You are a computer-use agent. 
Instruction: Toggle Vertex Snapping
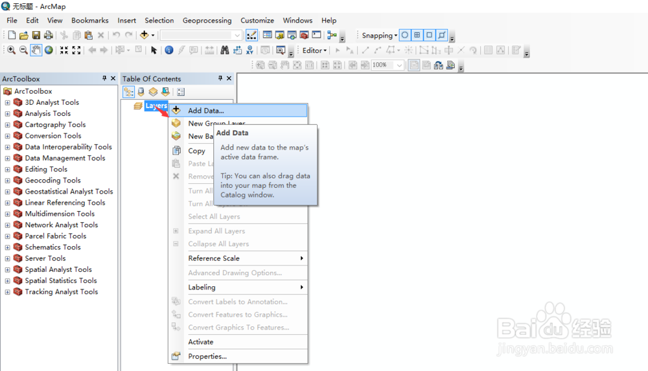pyautogui.click(x=430, y=35)
